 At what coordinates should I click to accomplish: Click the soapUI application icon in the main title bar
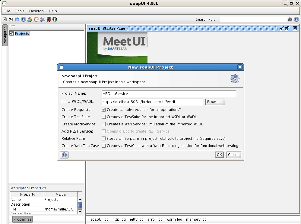(4, 3)
